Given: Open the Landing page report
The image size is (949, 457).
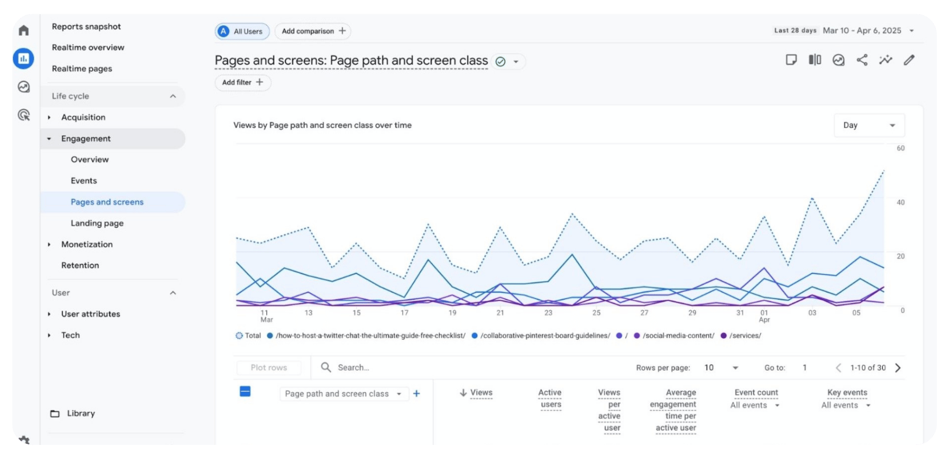Looking at the screenshot, I should (x=97, y=223).
